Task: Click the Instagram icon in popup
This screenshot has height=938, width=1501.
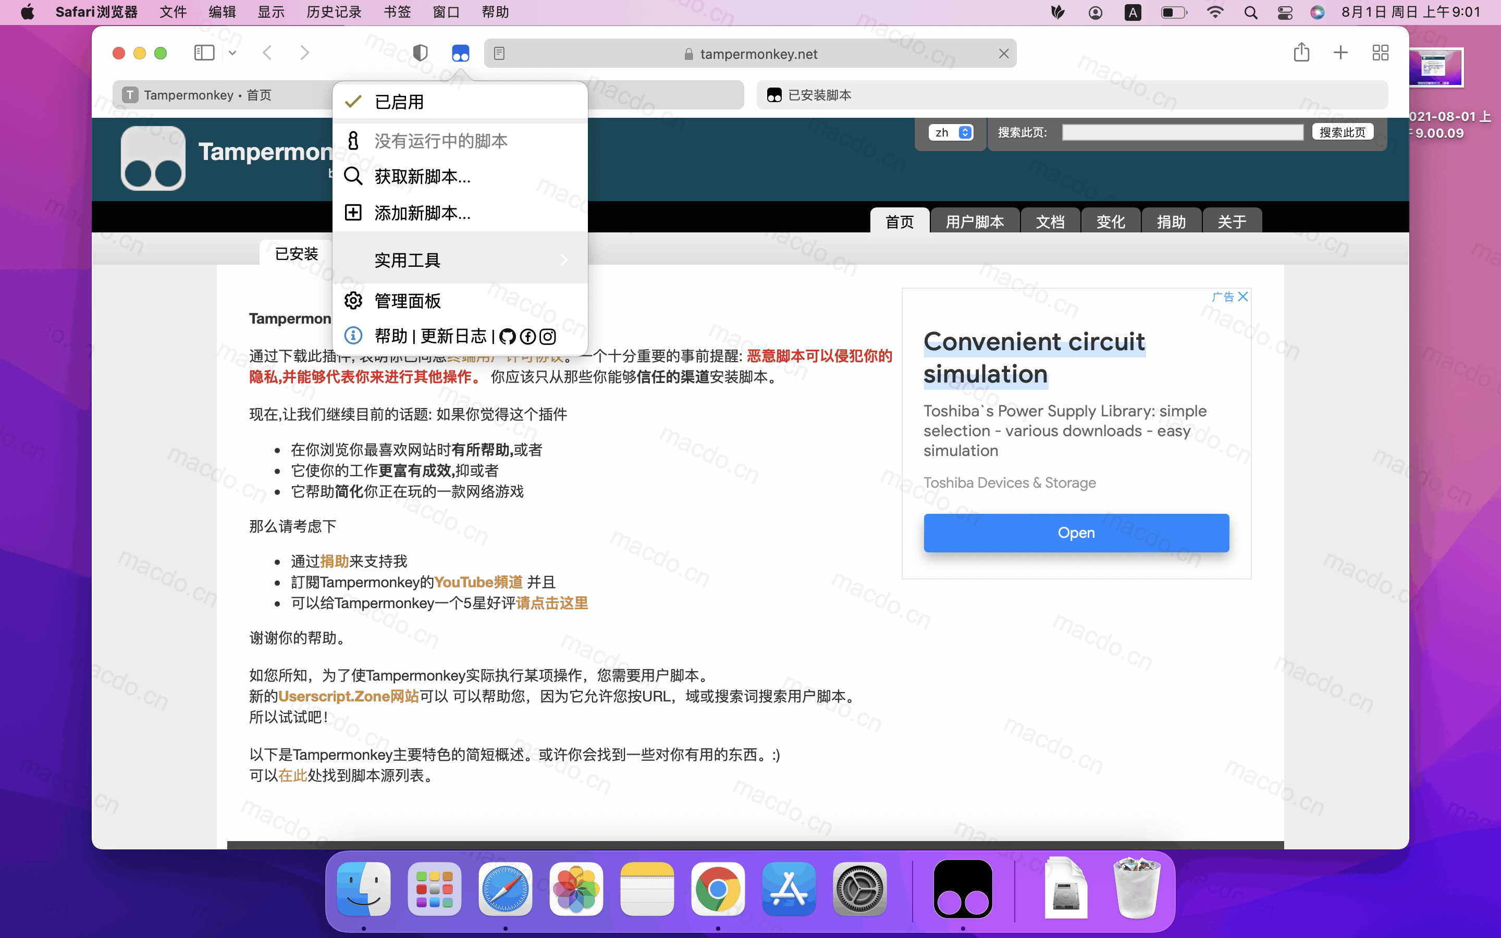Action: click(x=548, y=337)
